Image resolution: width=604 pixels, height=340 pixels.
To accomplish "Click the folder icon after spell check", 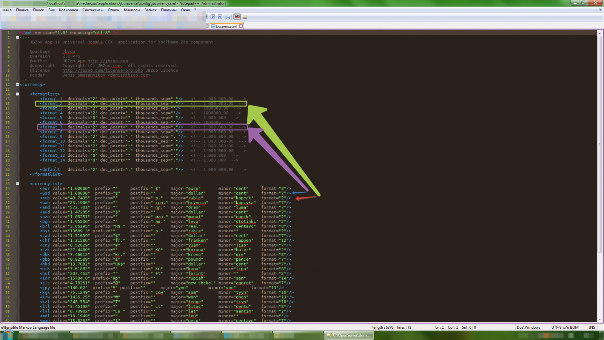I will coord(245,17).
